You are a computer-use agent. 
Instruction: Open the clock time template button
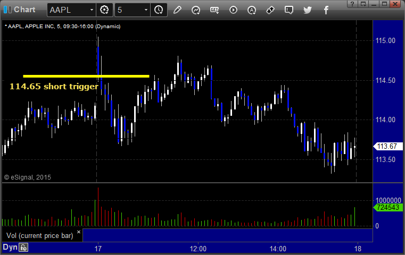[x=159, y=10]
